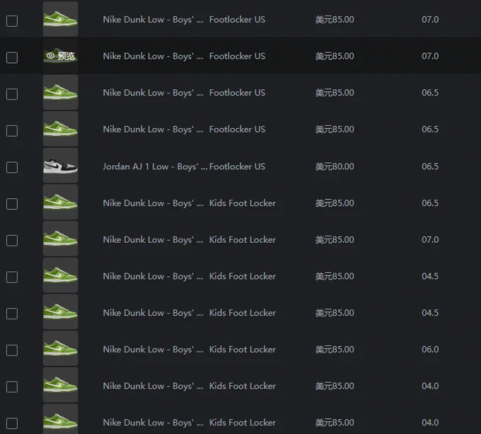Image resolution: width=481 pixels, height=434 pixels.
Task: Click Nike Dunk Low name in the 06.0 row
Action: 153,350
